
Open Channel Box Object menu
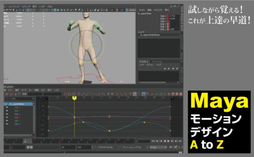[x=158, y=10]
